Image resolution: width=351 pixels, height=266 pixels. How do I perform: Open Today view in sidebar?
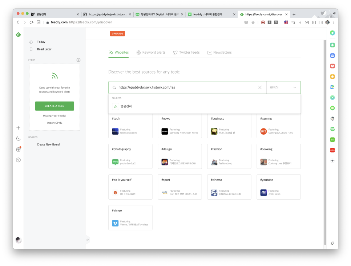[41, 42]
